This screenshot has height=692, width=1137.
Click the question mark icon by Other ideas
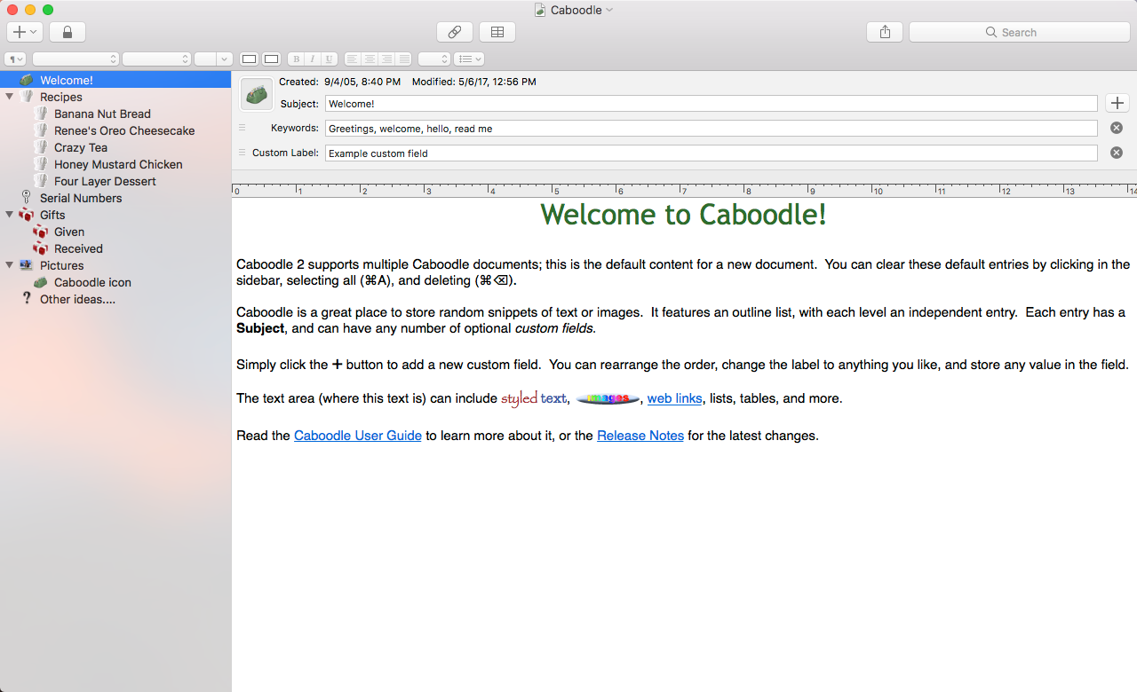pyautogui.click(x=27, y=299)
